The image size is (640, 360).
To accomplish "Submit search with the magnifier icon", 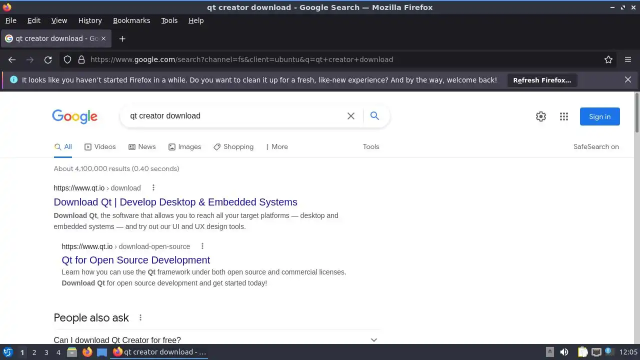I will tap(374, 116).
